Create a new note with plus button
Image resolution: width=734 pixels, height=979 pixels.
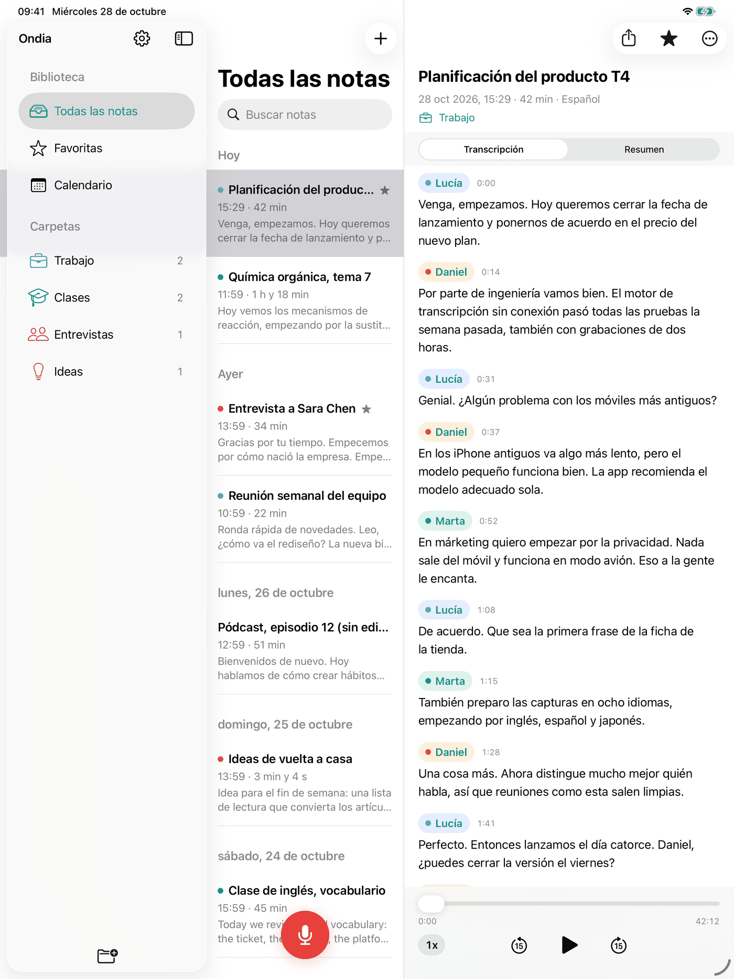381,38
